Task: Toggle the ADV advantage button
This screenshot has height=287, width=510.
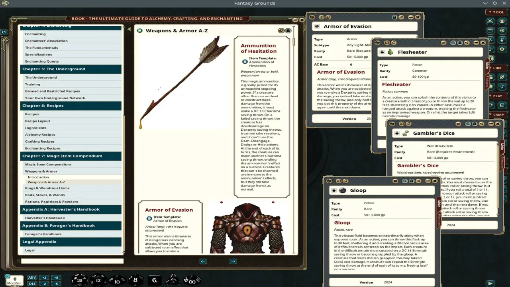Action: coord(32,277)
